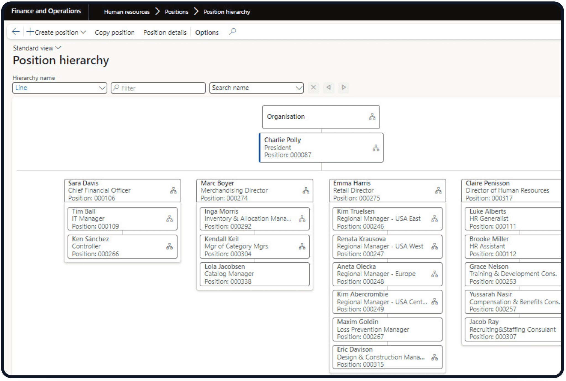Expand the Standard view selector
This screenshot has height=381, width=566.
pos(37,48)
